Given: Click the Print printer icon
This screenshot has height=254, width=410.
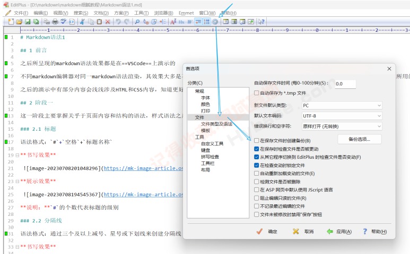Looking at the screenshot, I should tap(55, 22).
